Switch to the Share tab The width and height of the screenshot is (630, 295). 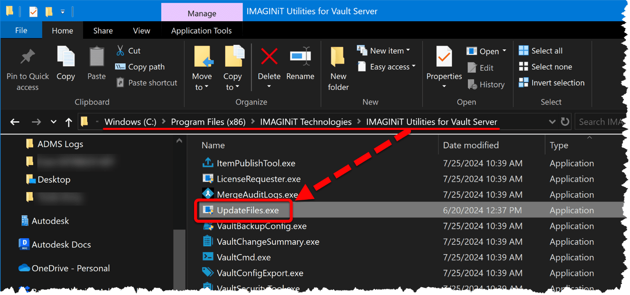pyautogui.click(x=103, y=31)
